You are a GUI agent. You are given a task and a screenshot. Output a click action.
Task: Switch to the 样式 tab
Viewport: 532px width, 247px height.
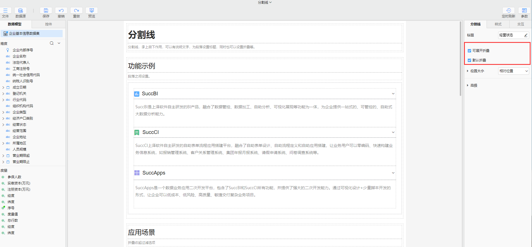[x=498, y=24]
